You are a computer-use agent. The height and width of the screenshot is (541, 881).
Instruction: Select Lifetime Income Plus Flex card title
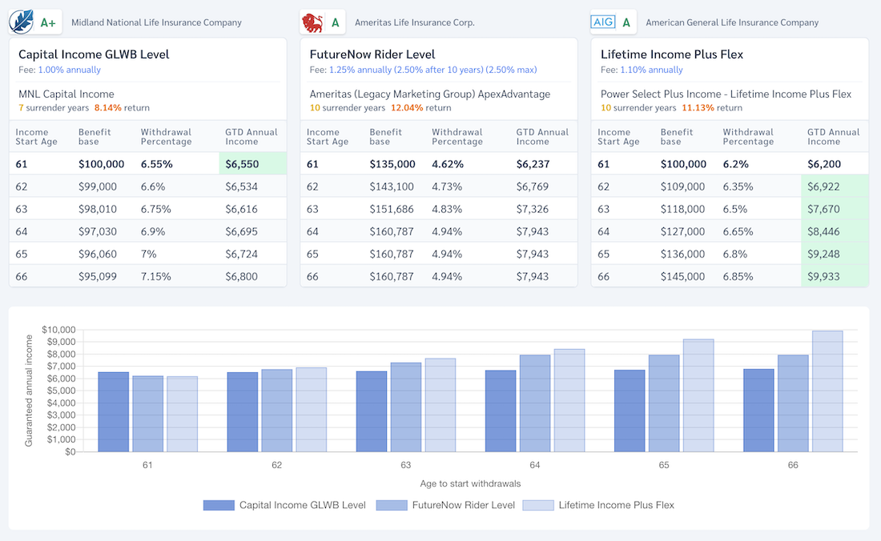(672, 54)
